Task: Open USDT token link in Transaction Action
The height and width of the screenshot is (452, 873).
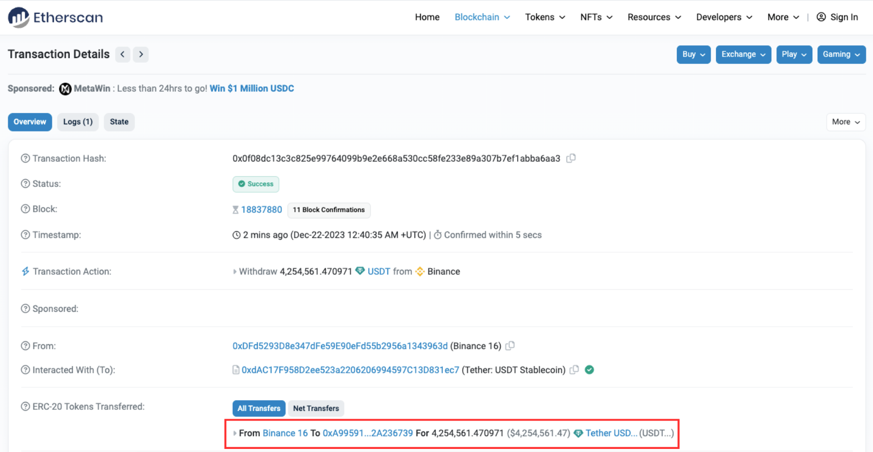Action: tap(379, 271)
